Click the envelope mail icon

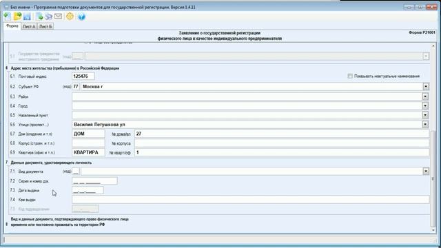click(58, 17)
